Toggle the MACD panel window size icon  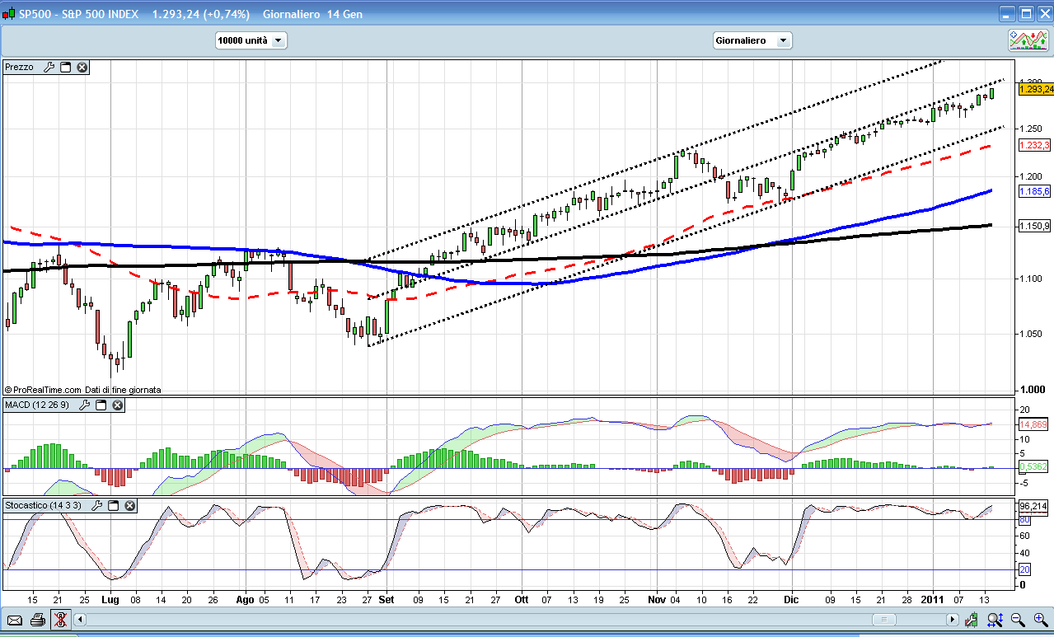101,405
